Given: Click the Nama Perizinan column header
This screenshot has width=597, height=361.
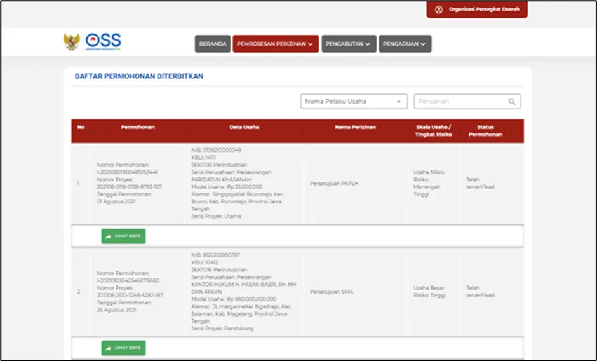Looking at the screenshot, I should pyautogui.click(x=355, y=127).
